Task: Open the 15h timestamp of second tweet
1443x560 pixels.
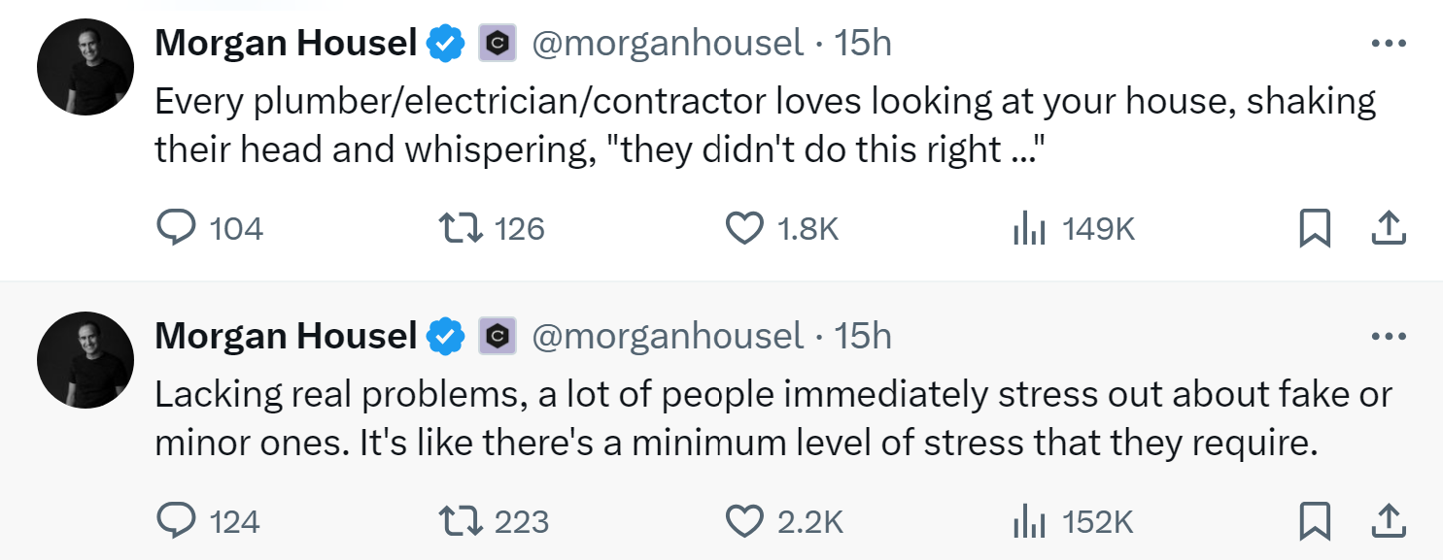Action: 863,336
